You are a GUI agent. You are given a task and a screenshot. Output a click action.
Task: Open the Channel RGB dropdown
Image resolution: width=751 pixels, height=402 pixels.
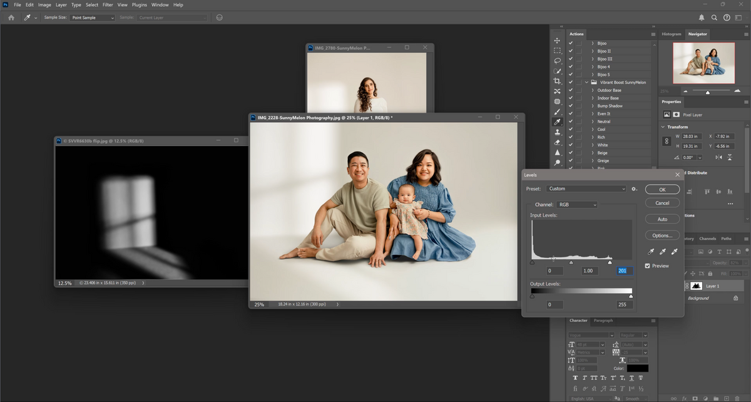tap(576, 205)
